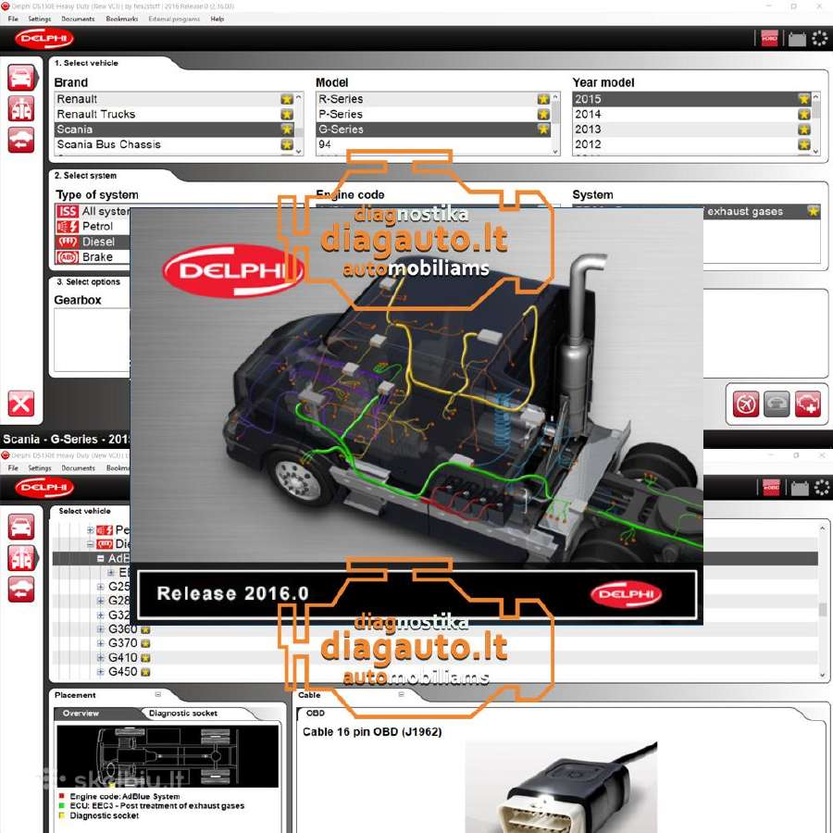Switch to Overview tab in Placement panel
The width and height of the screenshot is (833, 833).
(x=81, y=713)
